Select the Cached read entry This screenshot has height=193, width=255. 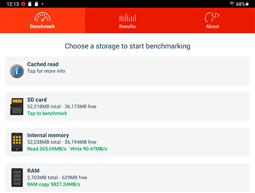coord(127,71)
